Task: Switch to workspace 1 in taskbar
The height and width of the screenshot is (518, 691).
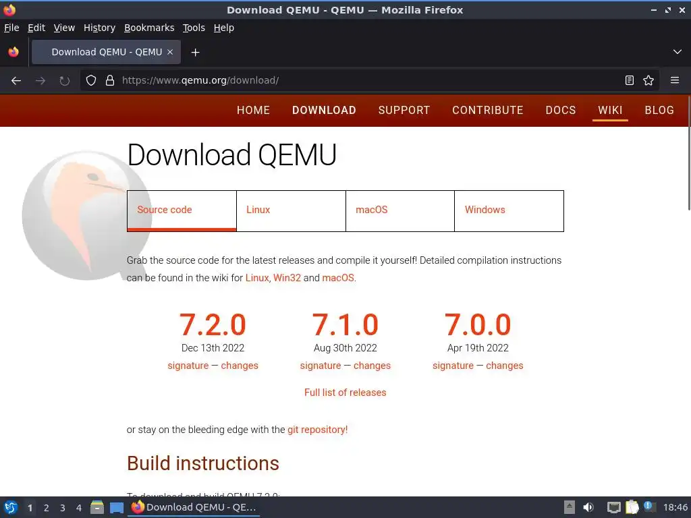Action: 30,508
